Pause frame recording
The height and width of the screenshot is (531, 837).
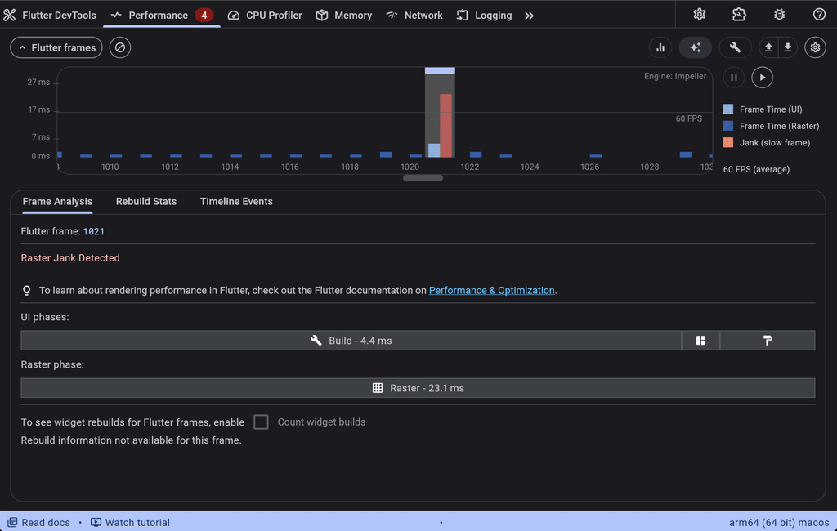pyautogui.click(x=734, y=78)
